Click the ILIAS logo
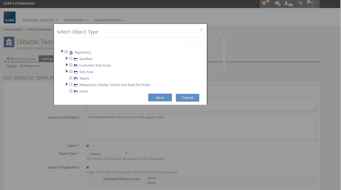Screen dimensions: 341x190 [x=10, y=17]
